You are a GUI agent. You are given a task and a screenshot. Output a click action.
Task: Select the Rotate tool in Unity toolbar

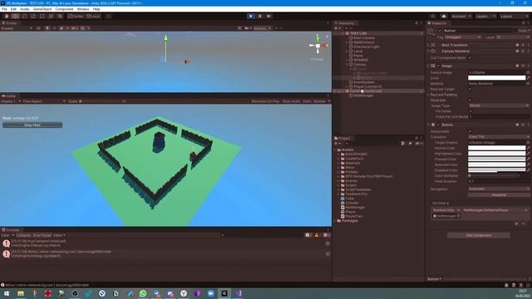point(24,17)
